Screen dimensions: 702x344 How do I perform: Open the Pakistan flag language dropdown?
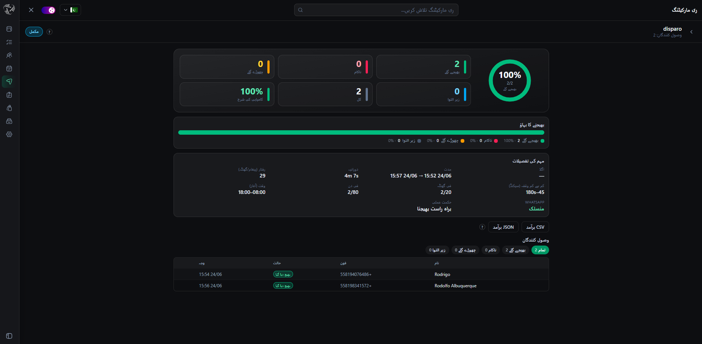coord(70,10)
